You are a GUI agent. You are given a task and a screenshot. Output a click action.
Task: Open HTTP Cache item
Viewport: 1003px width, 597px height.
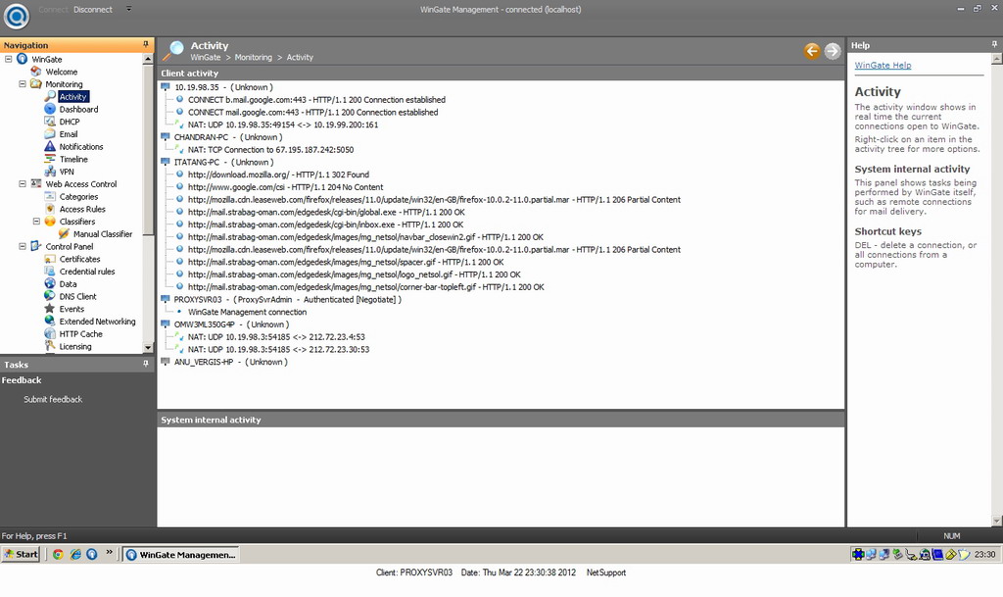80,334
